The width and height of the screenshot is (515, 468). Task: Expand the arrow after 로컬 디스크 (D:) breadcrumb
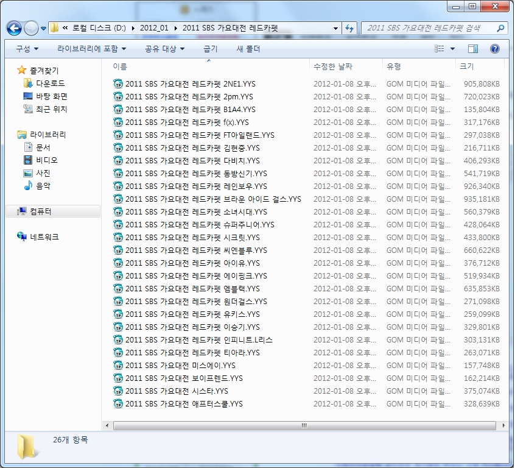[133, 28]
